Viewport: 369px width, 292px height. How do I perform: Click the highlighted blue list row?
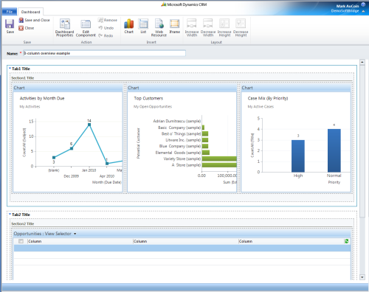pyautogui.click(x=182, y=248)
